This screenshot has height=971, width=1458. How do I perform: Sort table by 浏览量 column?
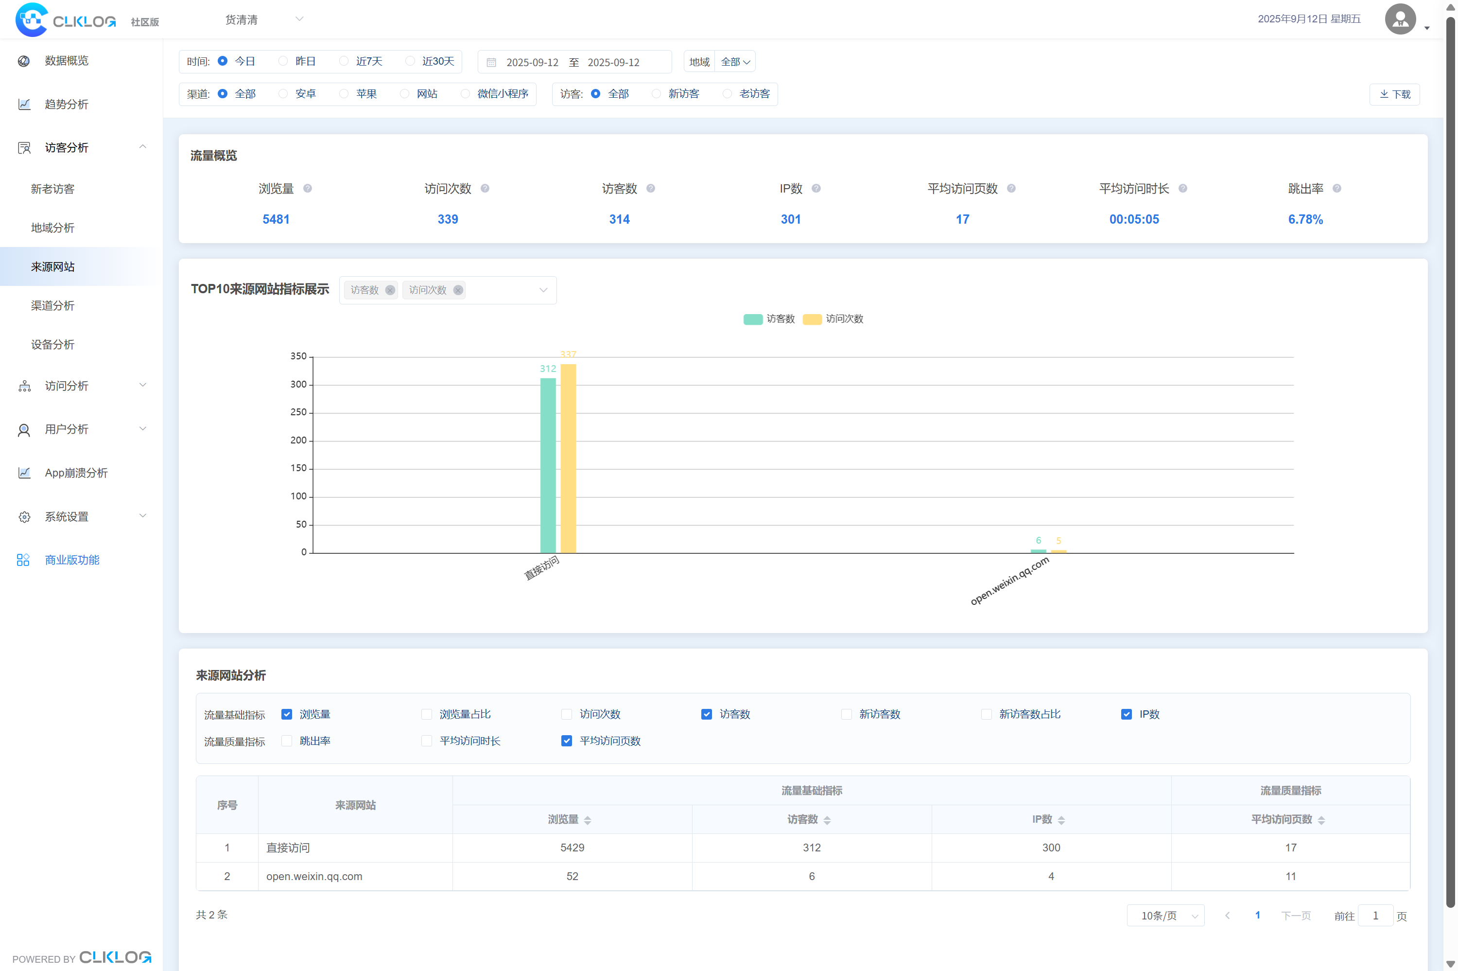587,820
